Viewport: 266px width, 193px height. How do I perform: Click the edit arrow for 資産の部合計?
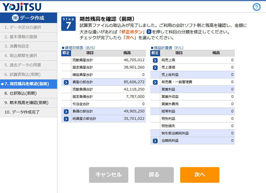click(66, 82)
